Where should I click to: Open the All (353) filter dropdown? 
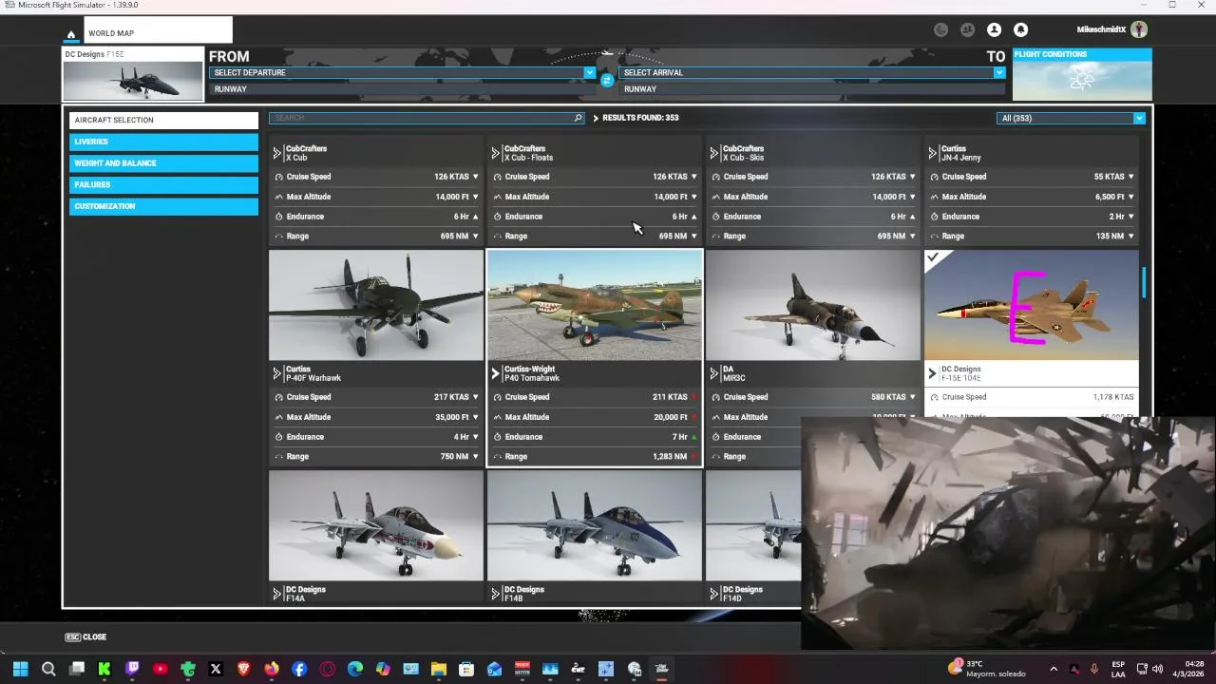pos(1071,118)
